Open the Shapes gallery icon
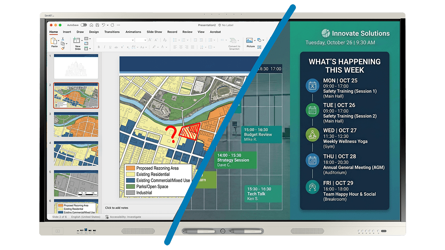 click(259, 40)
